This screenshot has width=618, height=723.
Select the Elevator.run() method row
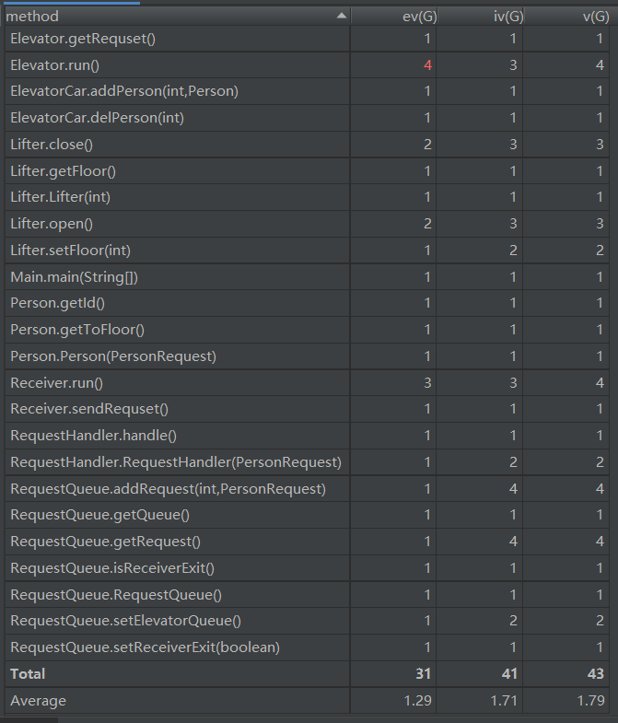pyautogui.click(x=54, y=65)
